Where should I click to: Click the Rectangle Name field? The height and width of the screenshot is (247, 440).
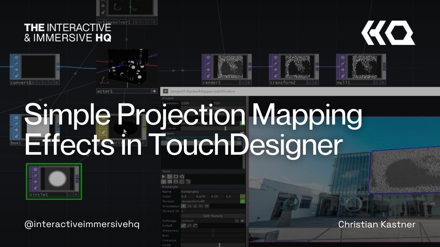pos(213,192)
